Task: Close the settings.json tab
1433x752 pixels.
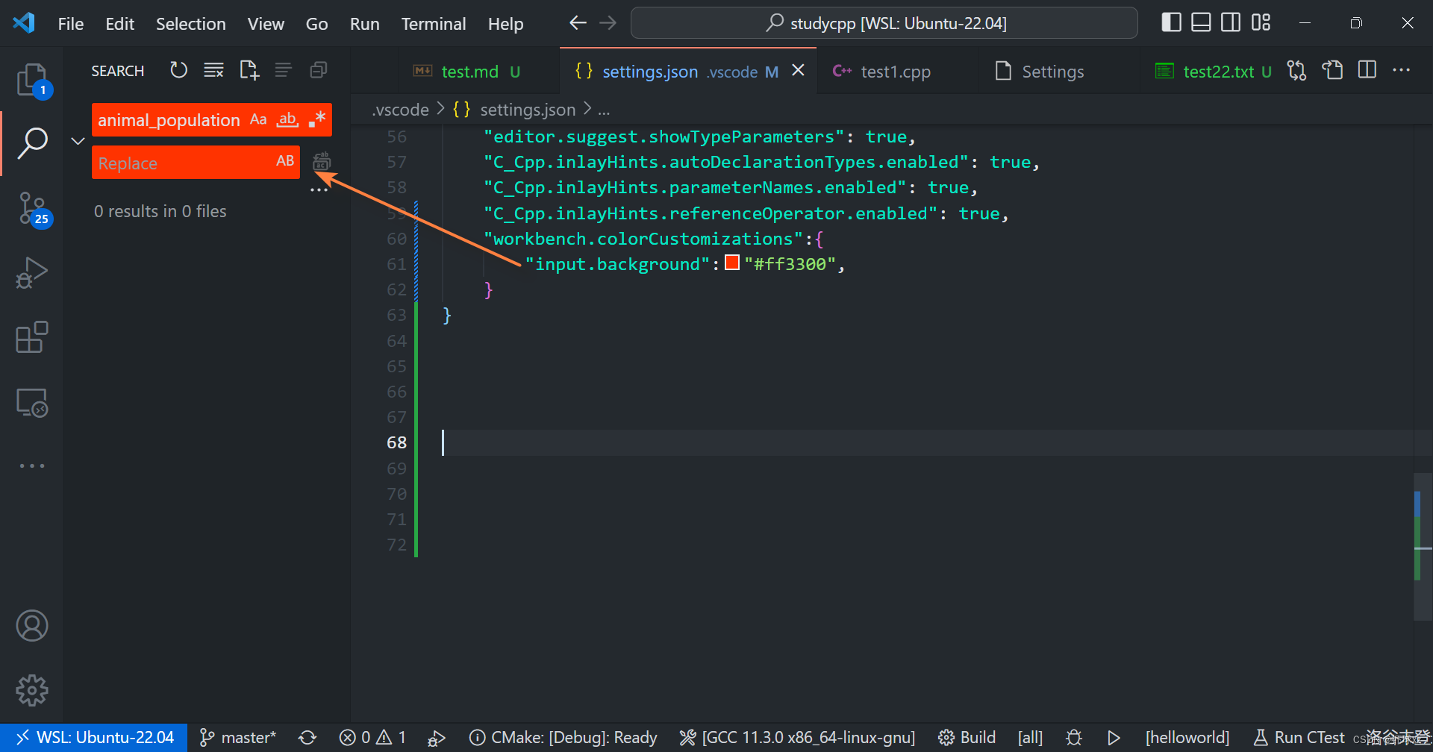Action: click(798, 70)
